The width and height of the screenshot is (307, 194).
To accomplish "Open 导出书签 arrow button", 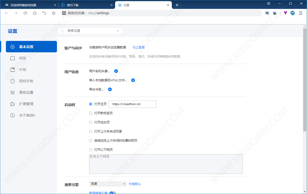I will point(110,89).
